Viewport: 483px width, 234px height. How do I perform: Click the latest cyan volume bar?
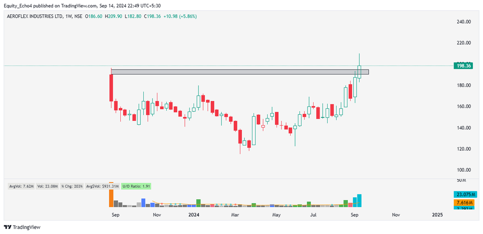pyautogui.click(x=359, y=201)
